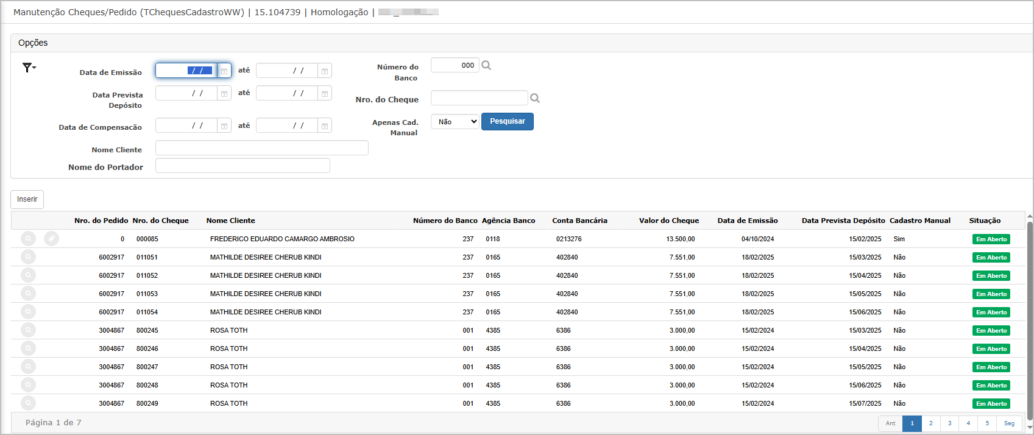The height and width of the screenshot is (435, 1034).
Task: Go to page 2
Action: 931,423
